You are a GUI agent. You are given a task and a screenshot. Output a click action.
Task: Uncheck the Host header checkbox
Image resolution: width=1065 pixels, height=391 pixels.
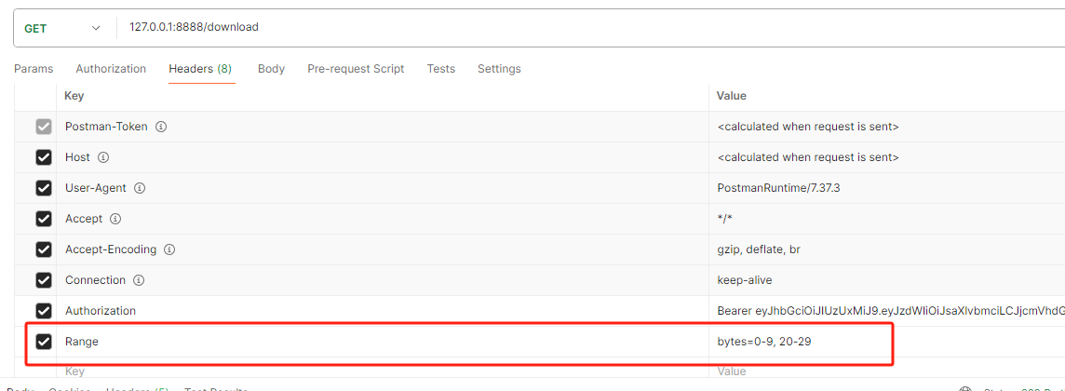[x=44, y=157]
